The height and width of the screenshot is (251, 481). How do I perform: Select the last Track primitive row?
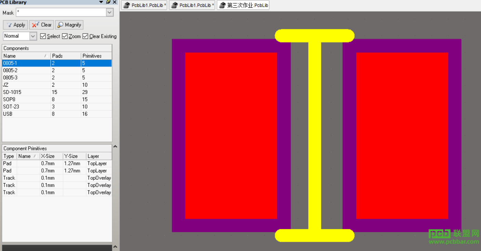tap(57, 192)
